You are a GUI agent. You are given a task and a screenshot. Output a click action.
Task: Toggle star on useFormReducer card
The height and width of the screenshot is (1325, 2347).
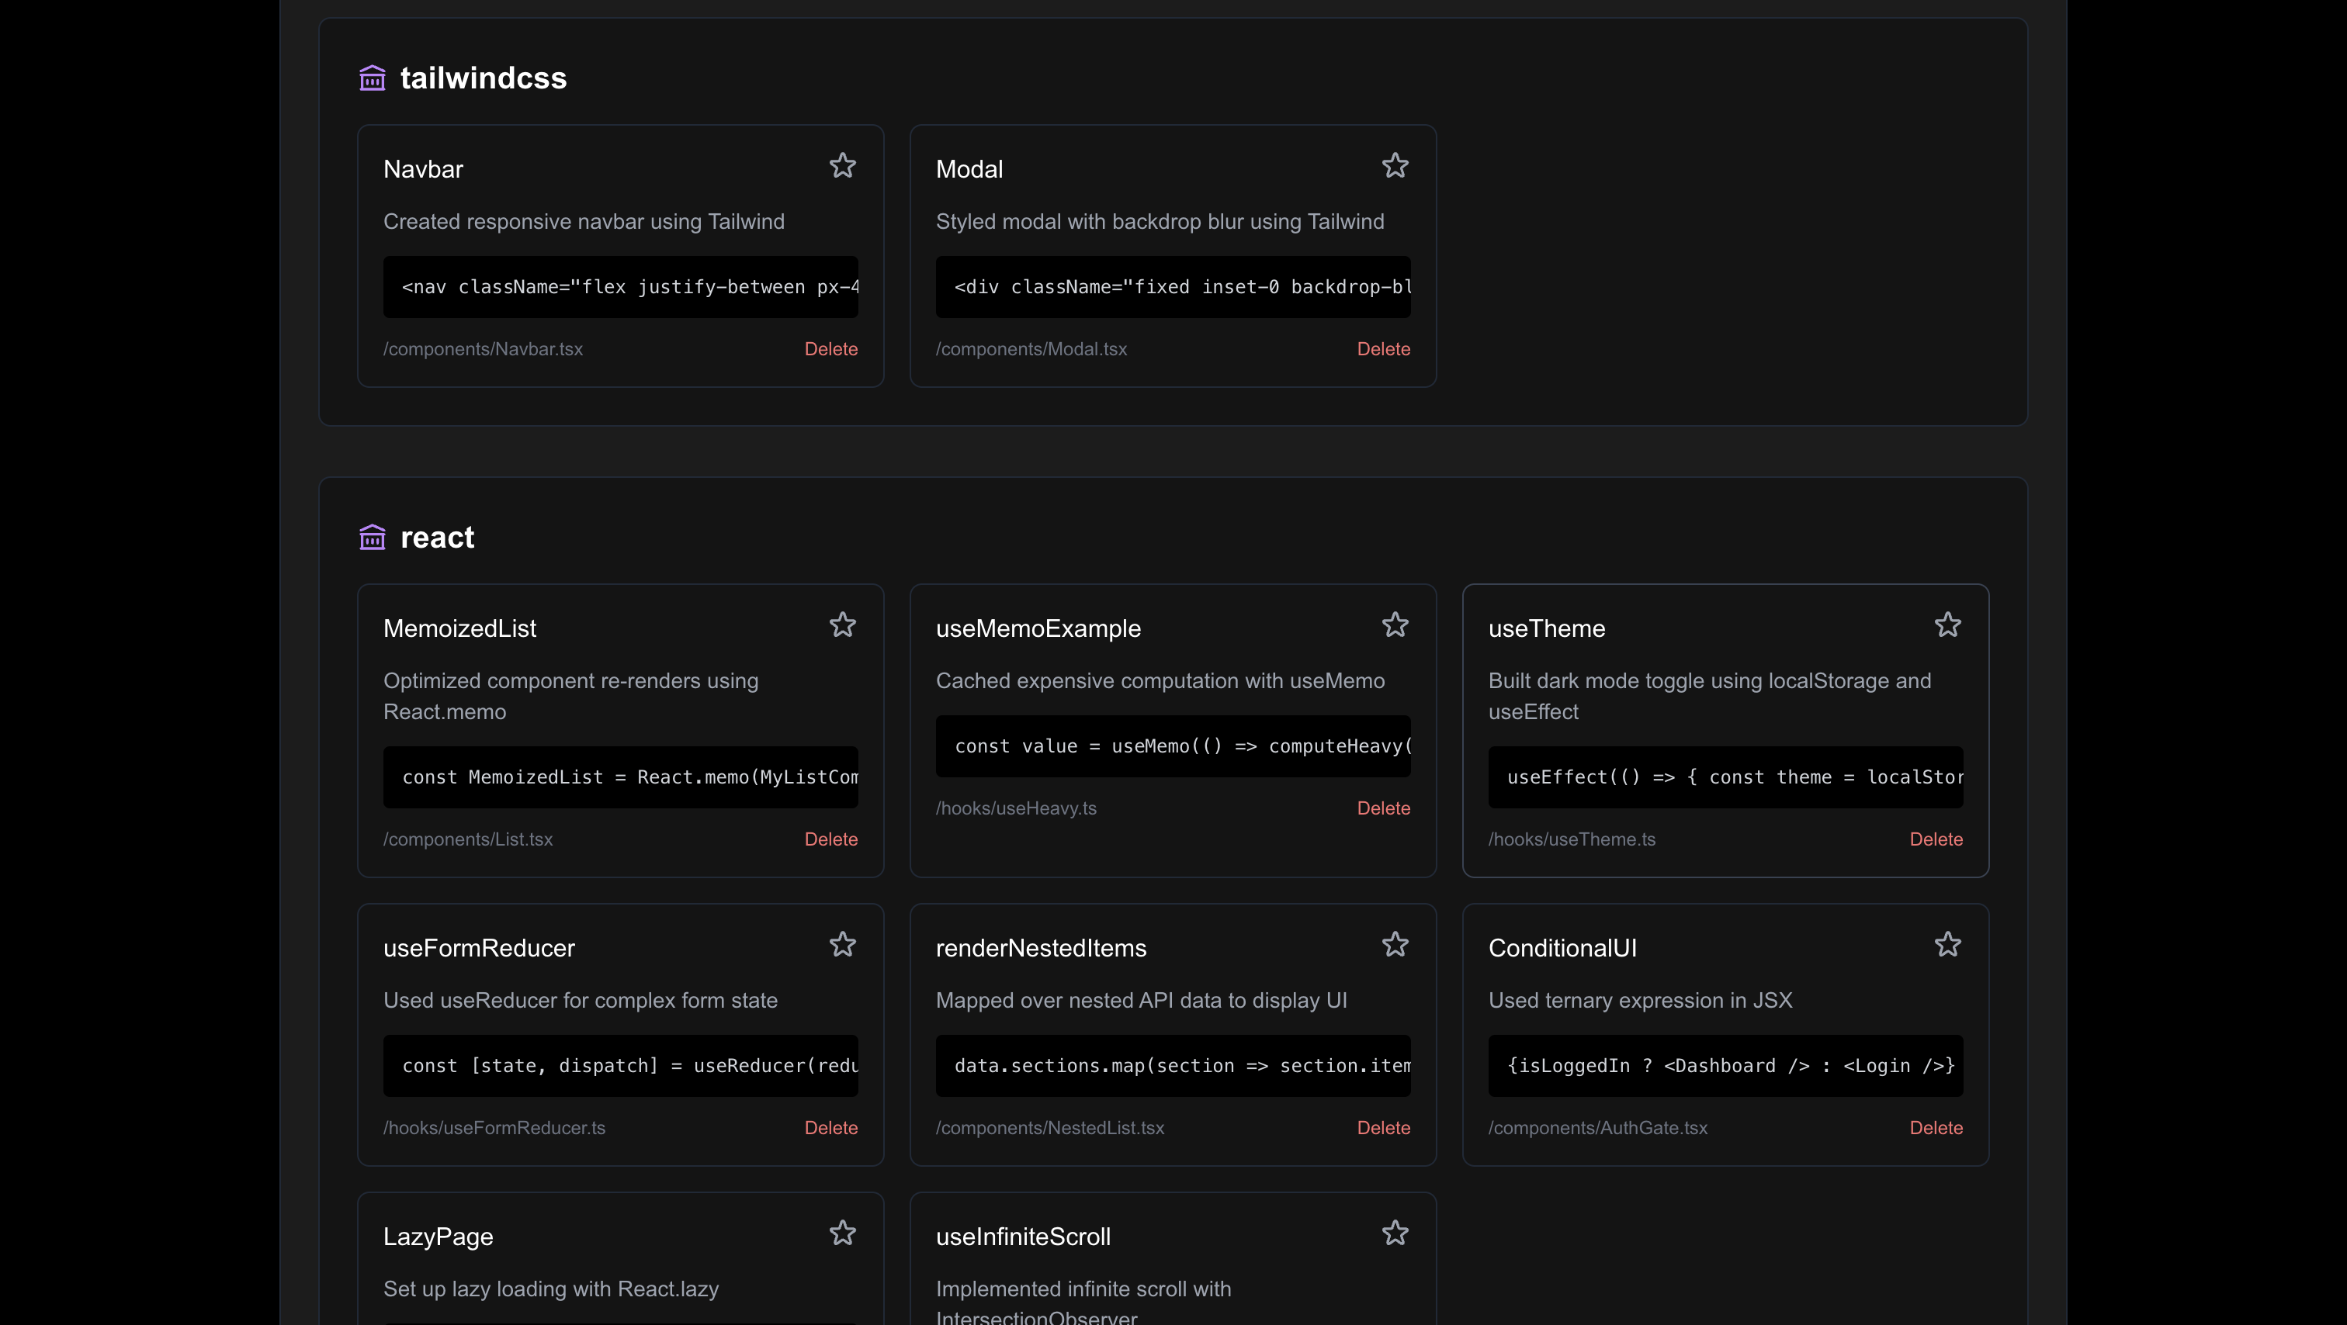coord(843,944)
